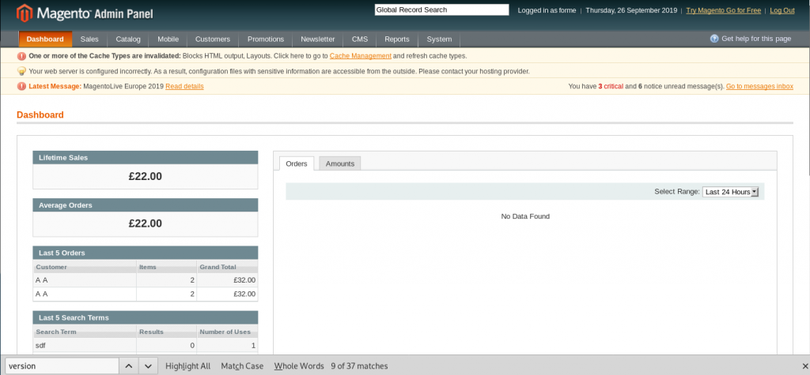Click the Results column header

166,332
